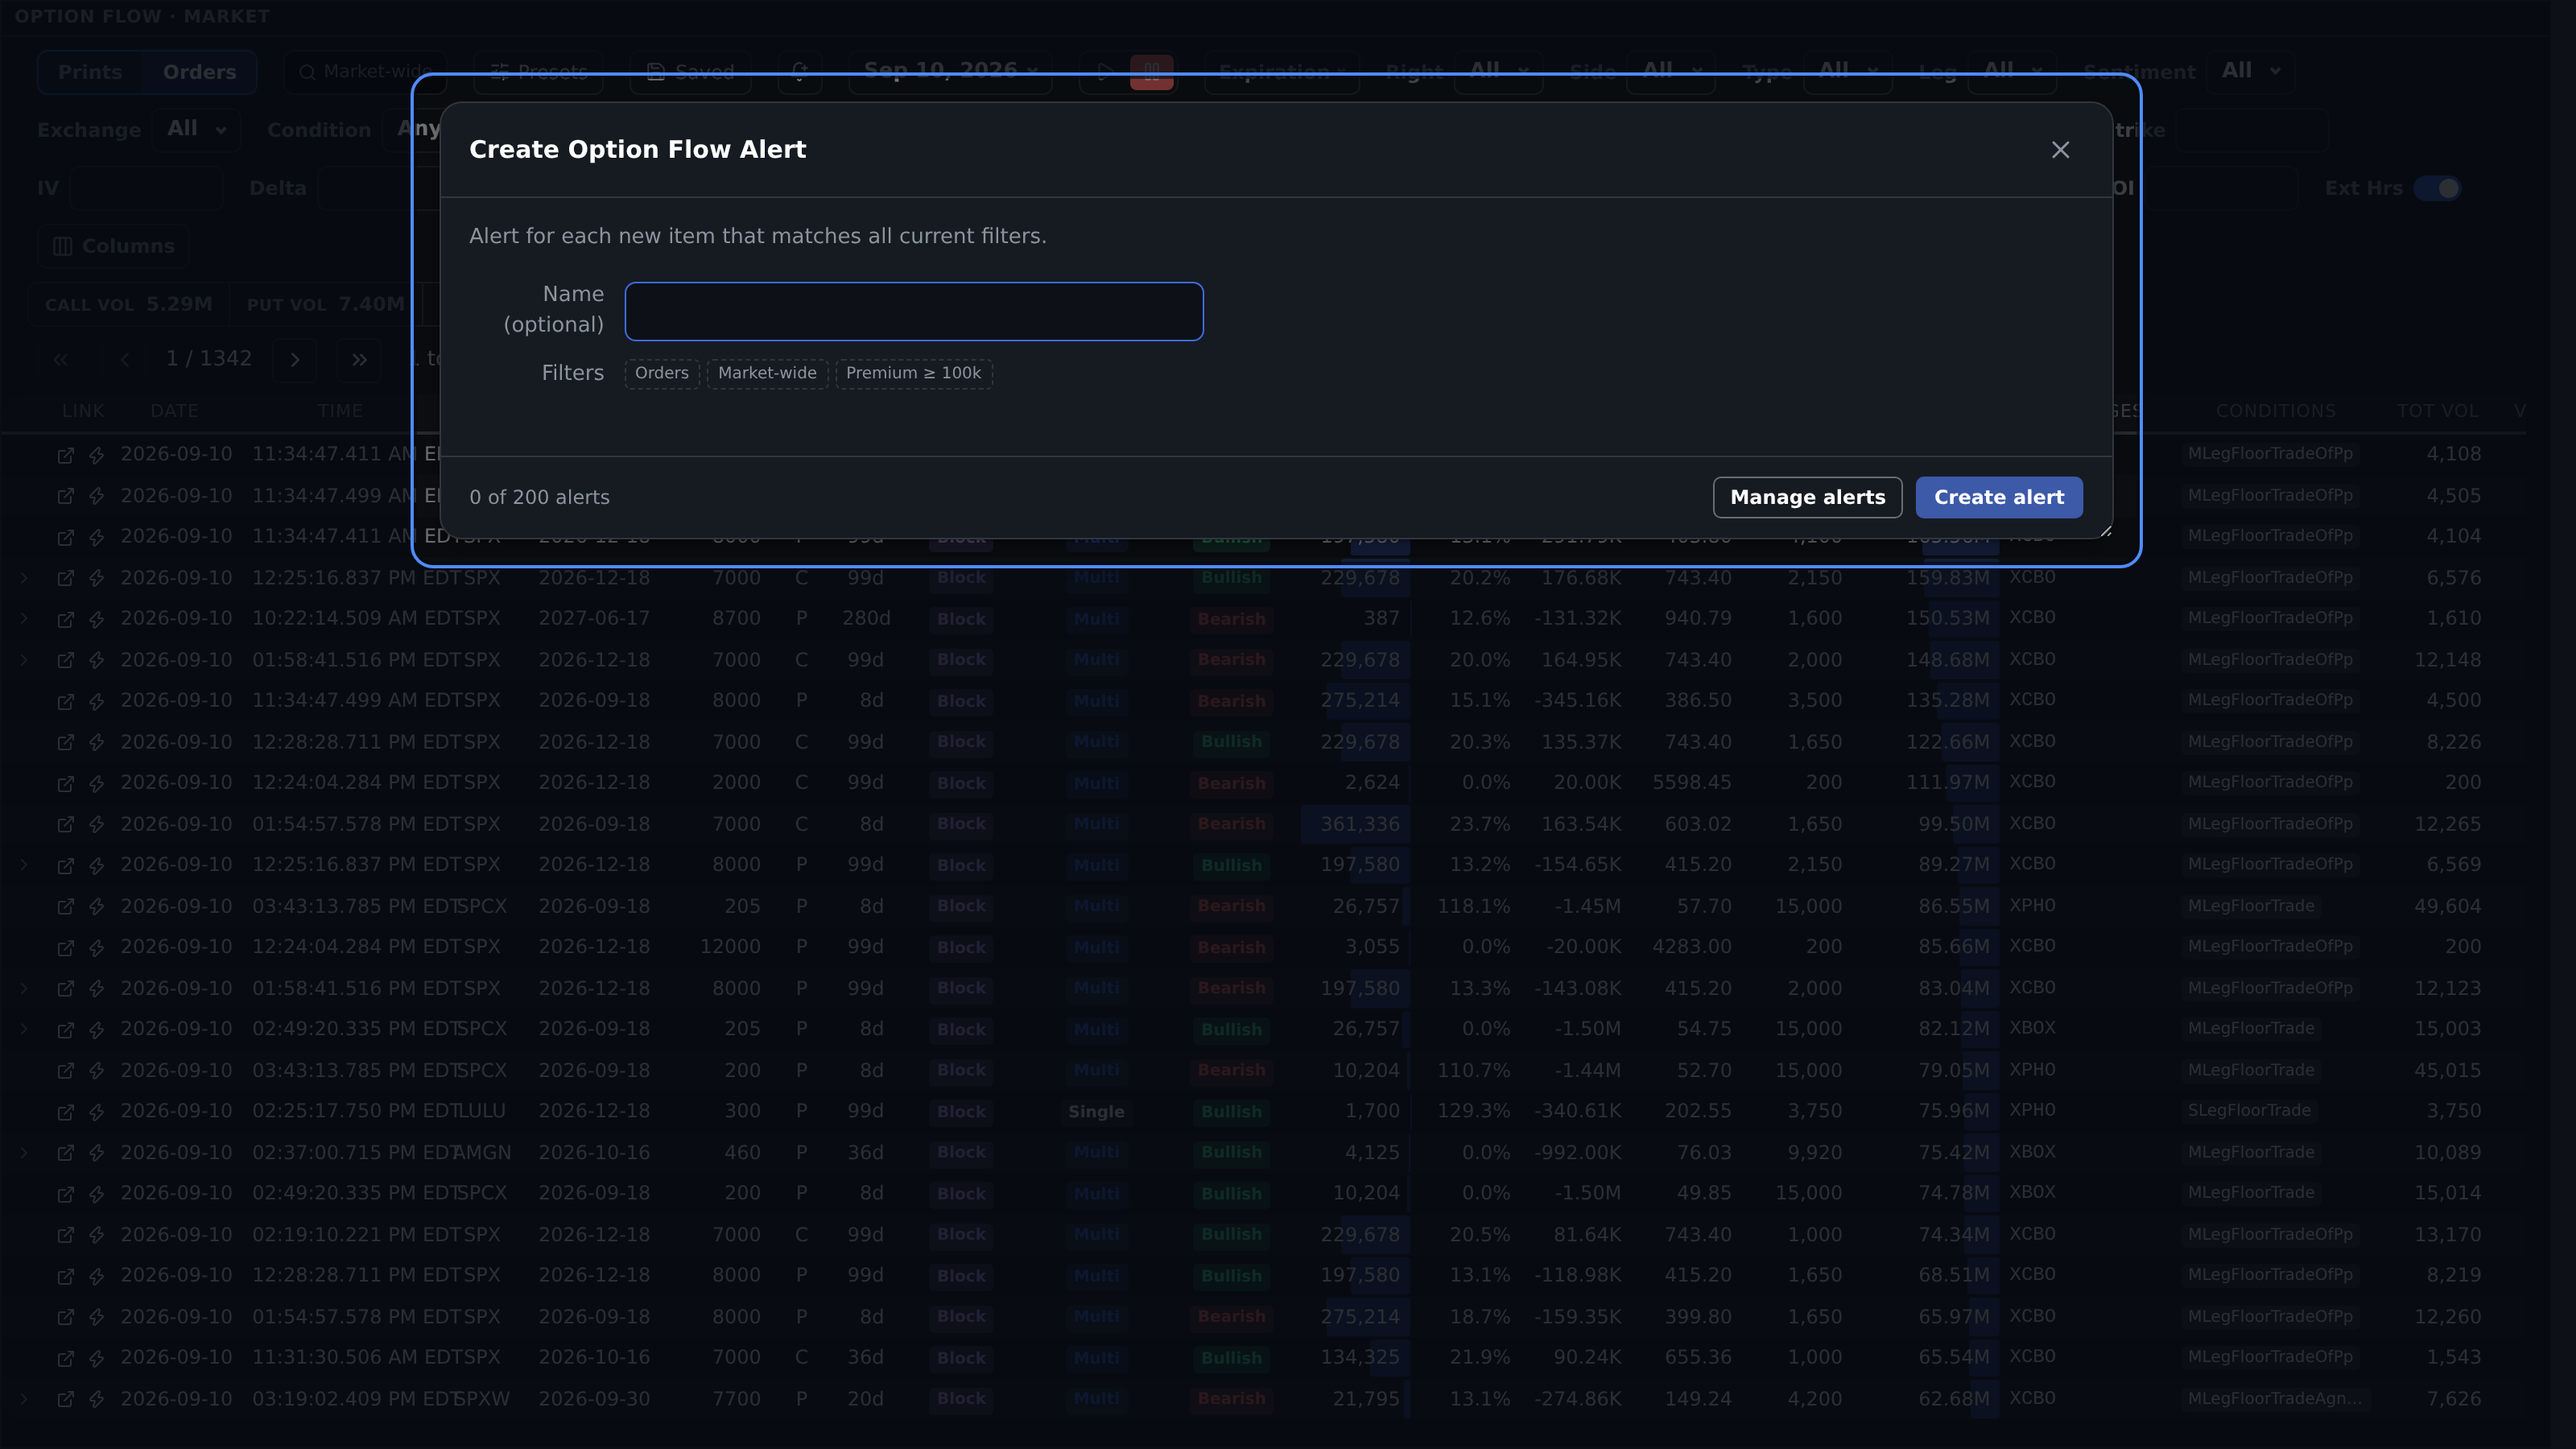
Task: Click the Market-wide search box
Action: click(x=364, y=72)
